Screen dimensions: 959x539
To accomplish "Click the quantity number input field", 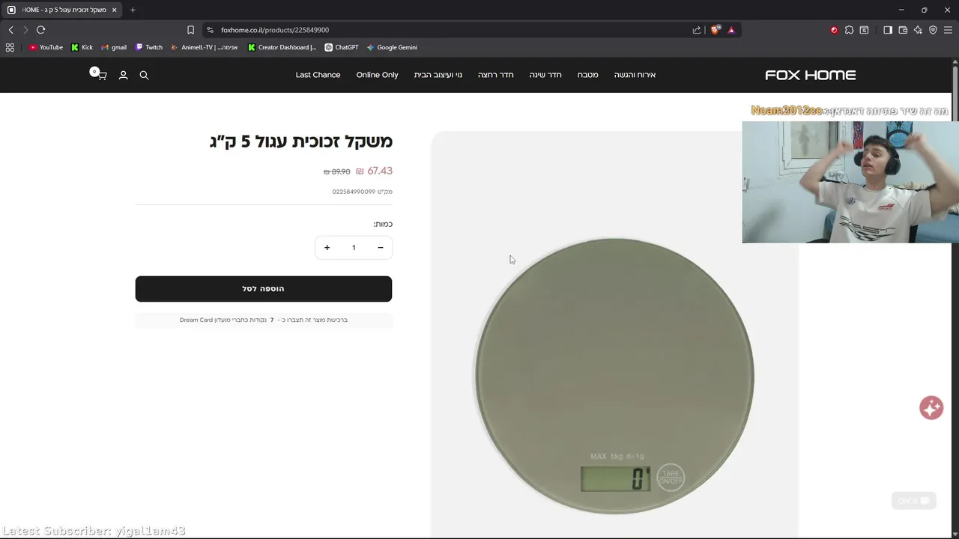I will [x=354, y=248].
